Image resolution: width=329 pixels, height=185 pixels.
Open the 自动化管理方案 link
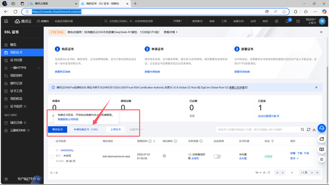268,116
